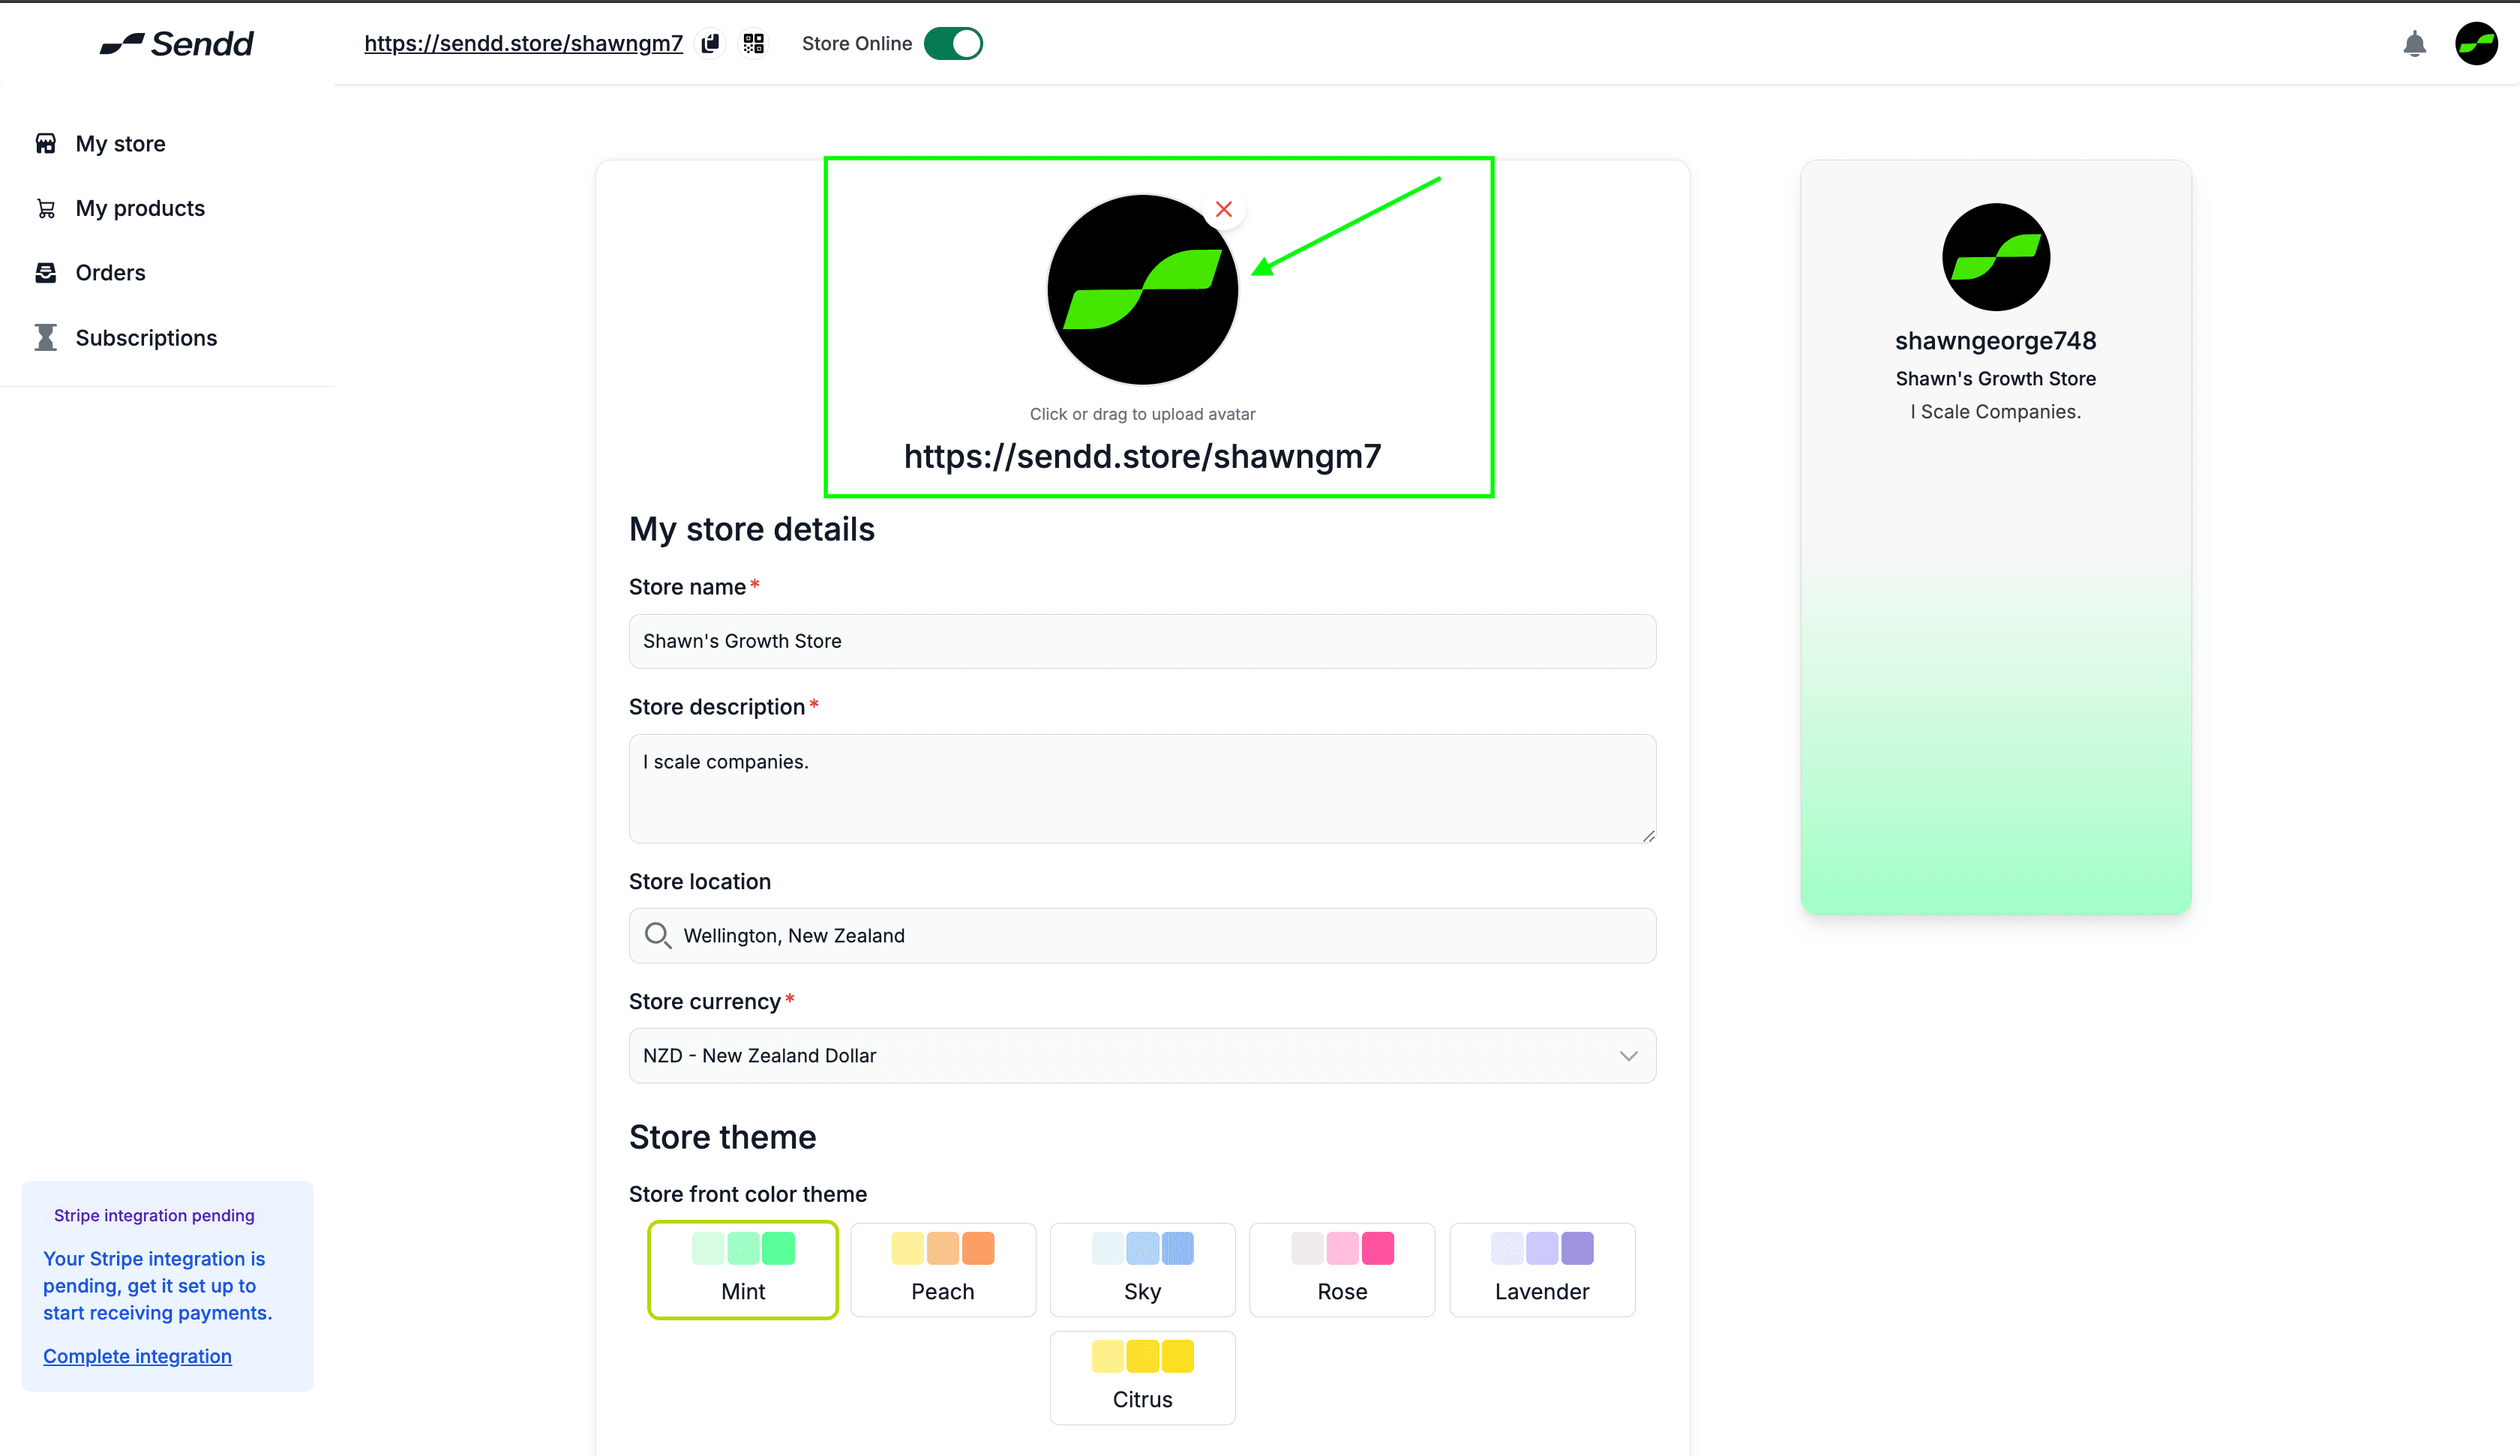2520x1456 pixels.
Task: Open the My products menu item
Action: (x=140, y=208)
